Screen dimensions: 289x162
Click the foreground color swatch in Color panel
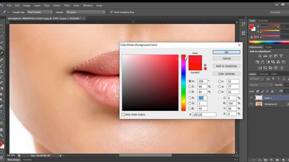point(251,27)
